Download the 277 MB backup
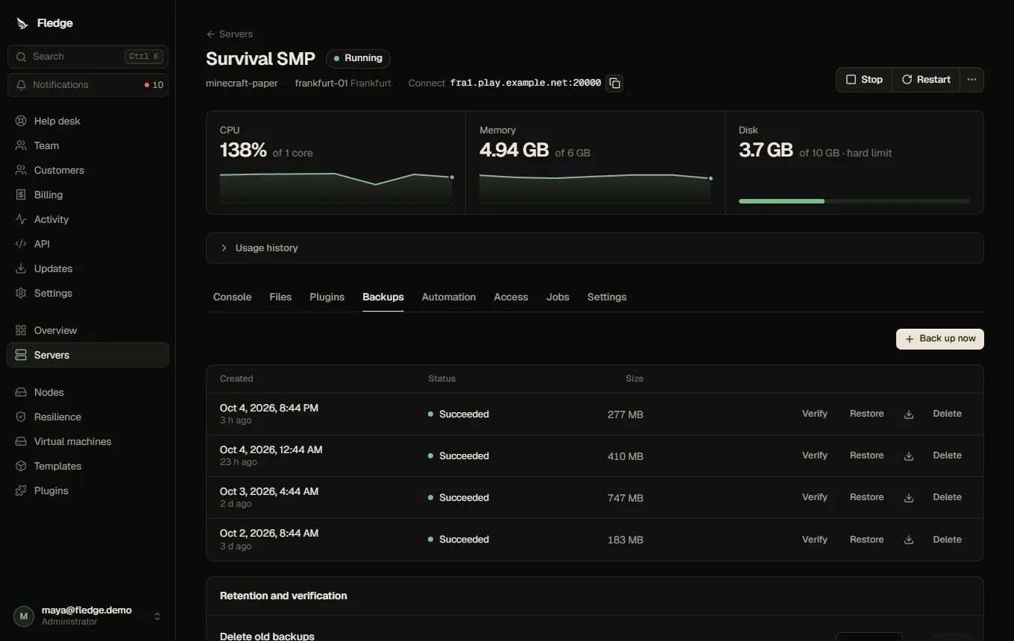Screen dimensions: 1014x641 [x=909, y=414]
